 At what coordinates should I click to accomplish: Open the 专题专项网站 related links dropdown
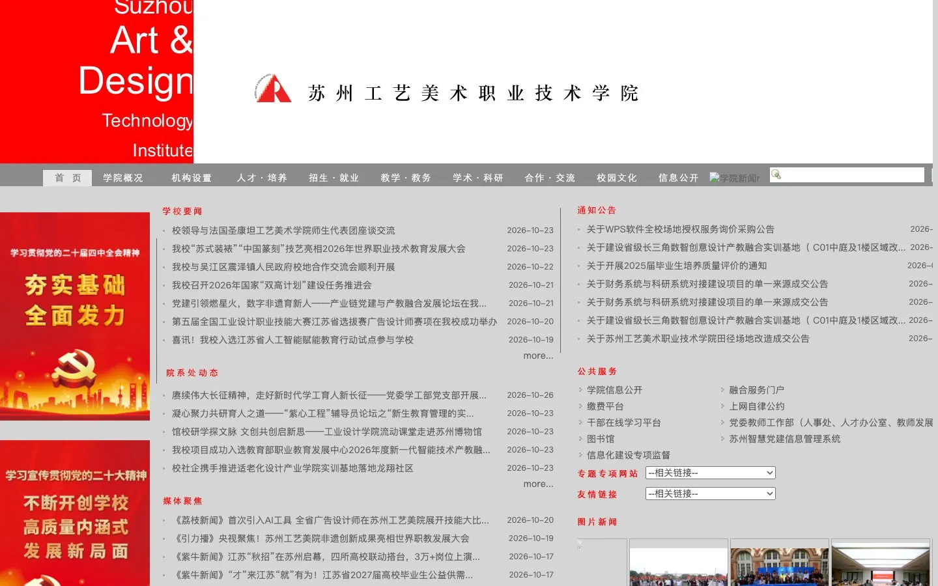click(710, 473)
